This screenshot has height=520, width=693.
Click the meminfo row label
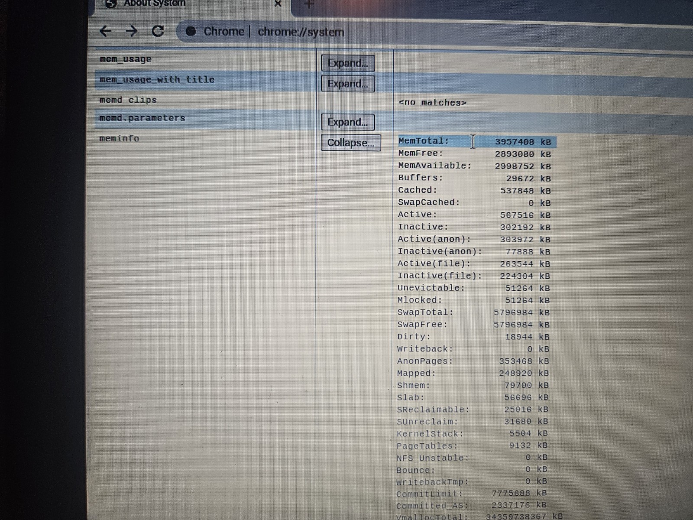[x=119, y=139]
